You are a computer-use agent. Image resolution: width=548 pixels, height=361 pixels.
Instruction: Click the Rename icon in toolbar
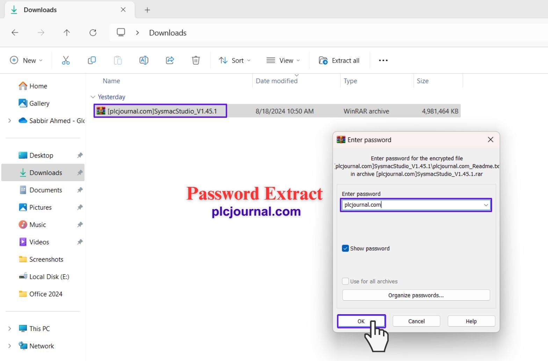(144, 60)
